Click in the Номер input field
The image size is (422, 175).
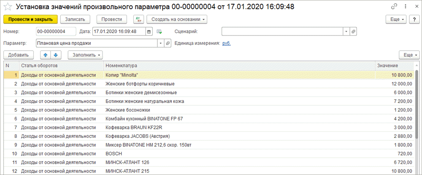click(x=55, y=31)
